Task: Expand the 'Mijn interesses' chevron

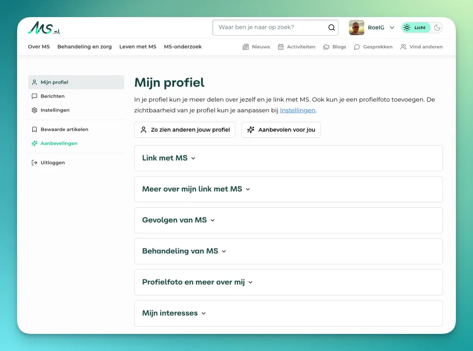Action: pyautogui.click(x=204, y=314)
